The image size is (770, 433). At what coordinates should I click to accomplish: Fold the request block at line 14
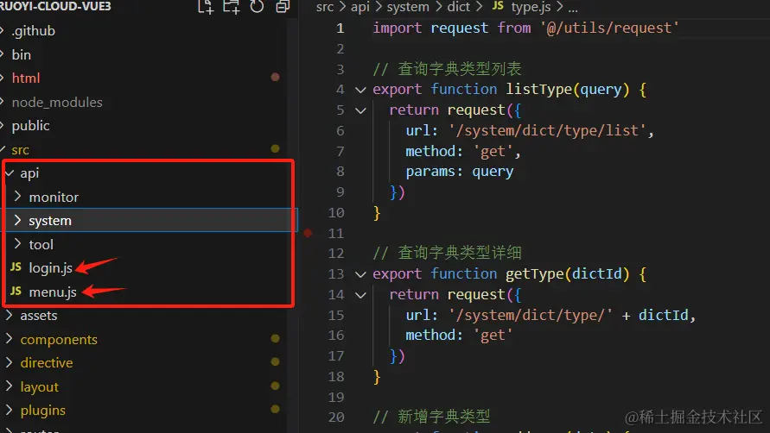pos(360,295)
